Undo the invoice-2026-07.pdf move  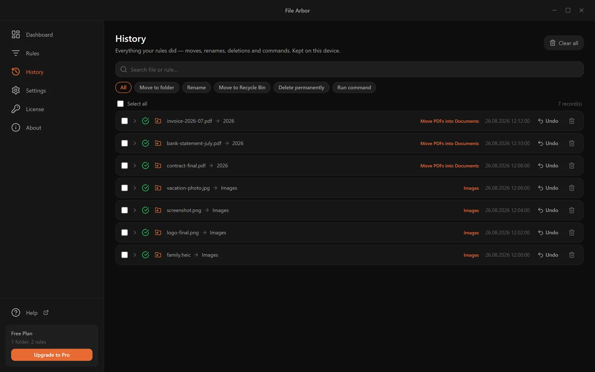coord(548,121)
